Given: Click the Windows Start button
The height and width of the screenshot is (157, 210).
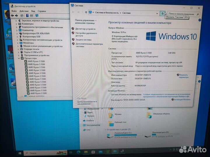Looking at the screenshot, I should click(20, 153).
